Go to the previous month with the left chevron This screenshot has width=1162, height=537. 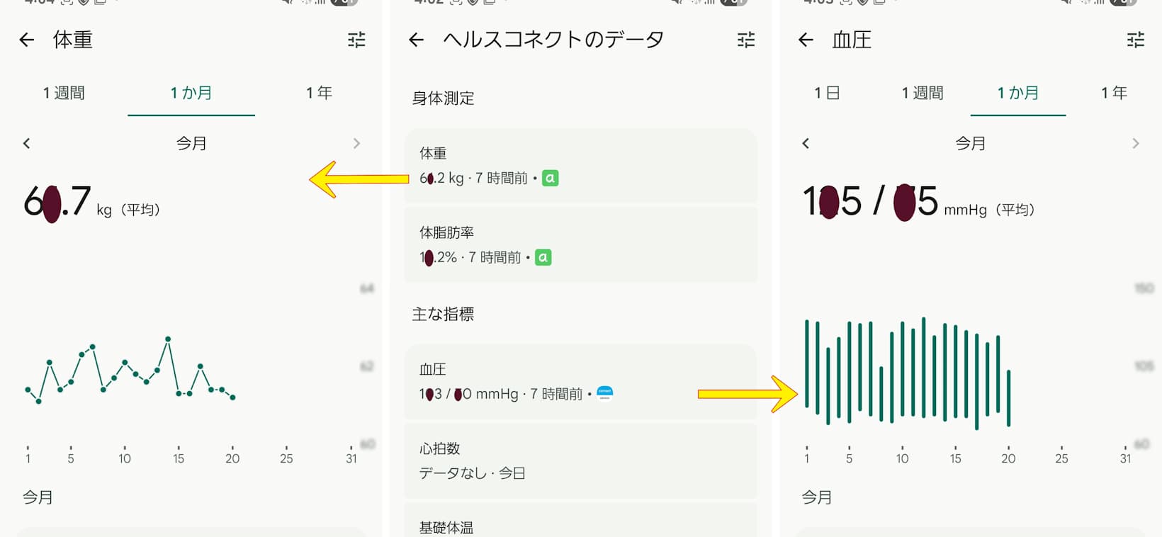(26, 143)
